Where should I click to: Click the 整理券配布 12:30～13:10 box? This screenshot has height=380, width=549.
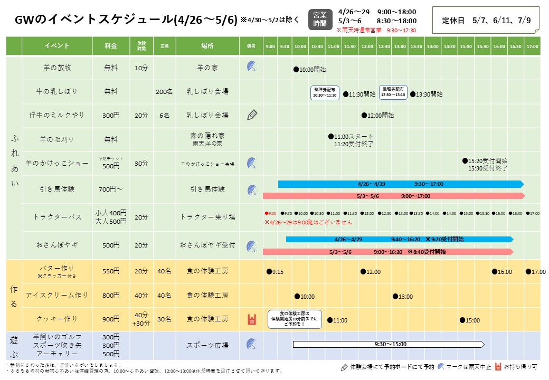tap(393, 93)
